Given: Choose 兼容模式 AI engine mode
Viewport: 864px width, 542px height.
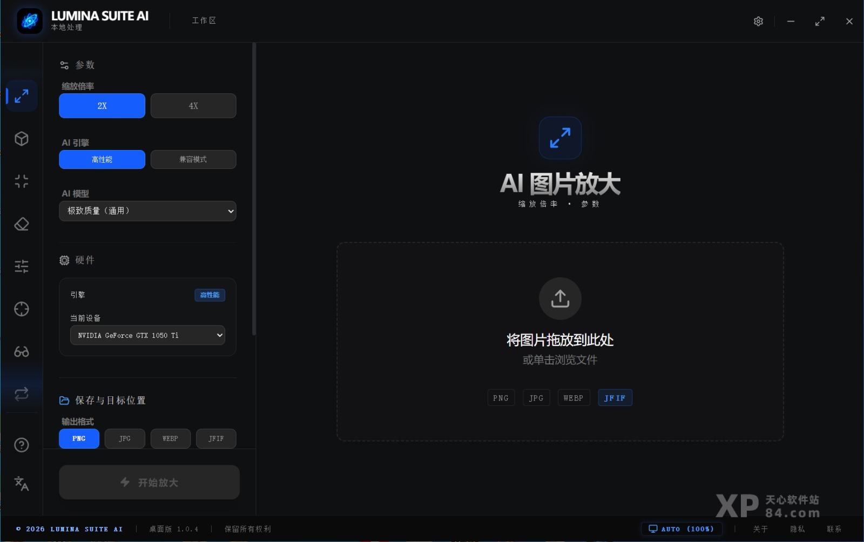Looking at the screenshot, I should (193, 160).
